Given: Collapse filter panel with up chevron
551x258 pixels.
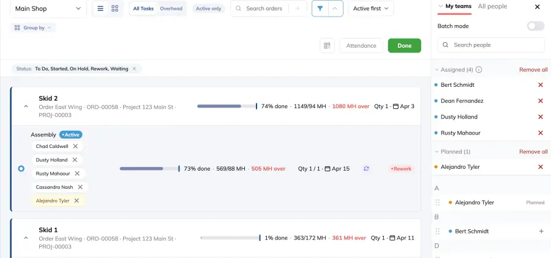Looking at the screenshot, I should pyautogui.click(x=335, y=9).
